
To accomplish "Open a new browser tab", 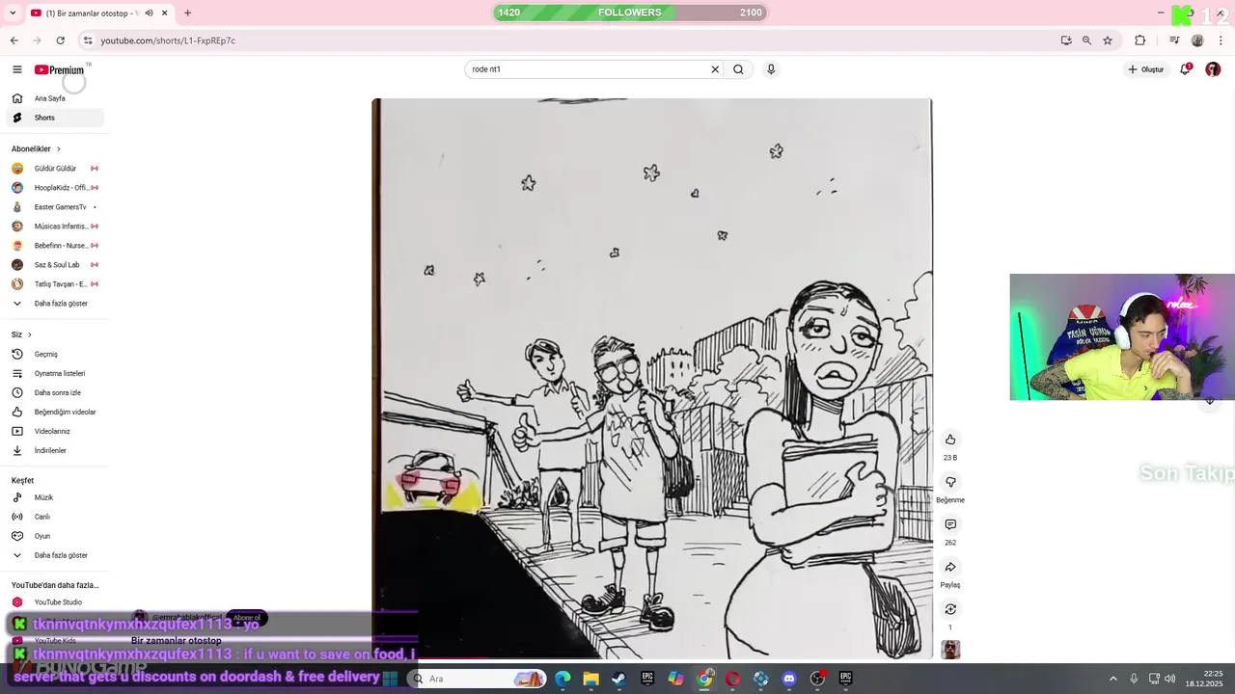I will [x=187, y=13].
